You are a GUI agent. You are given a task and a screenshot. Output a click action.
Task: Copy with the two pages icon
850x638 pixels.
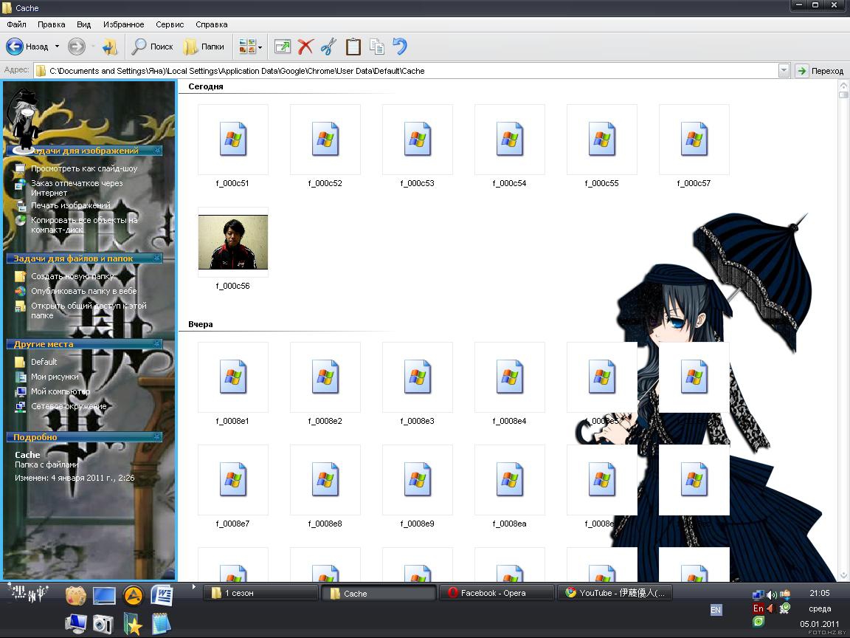pyautogui.click(x=377, y=47)
